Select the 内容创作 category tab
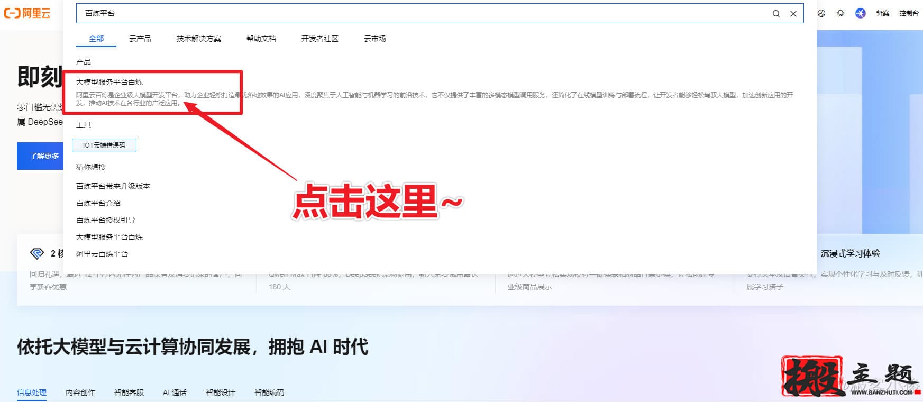923x402 pixels. click(80, 392)
